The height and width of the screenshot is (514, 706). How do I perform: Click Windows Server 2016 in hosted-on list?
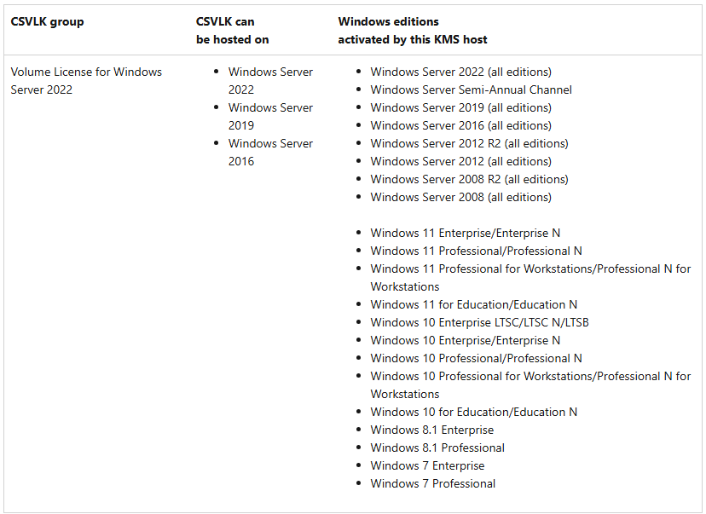(x=270, y=152)
